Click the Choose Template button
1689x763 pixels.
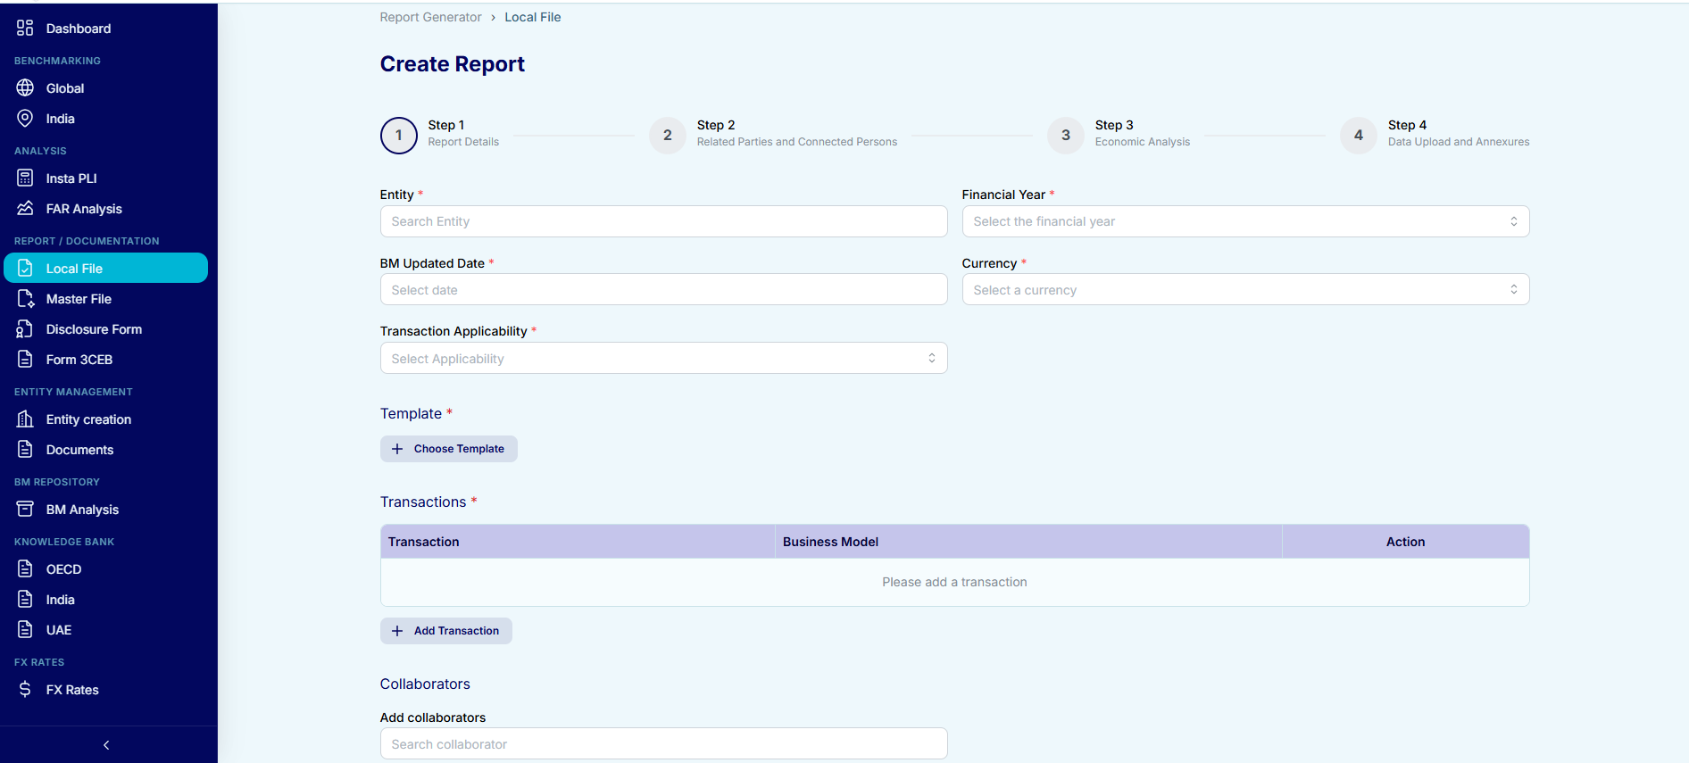coord(449,449)
